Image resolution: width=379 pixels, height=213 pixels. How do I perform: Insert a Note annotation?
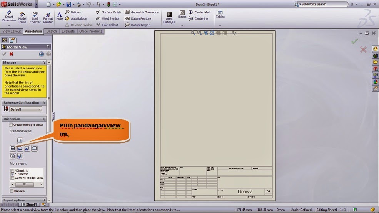click(x=59, y=16)
